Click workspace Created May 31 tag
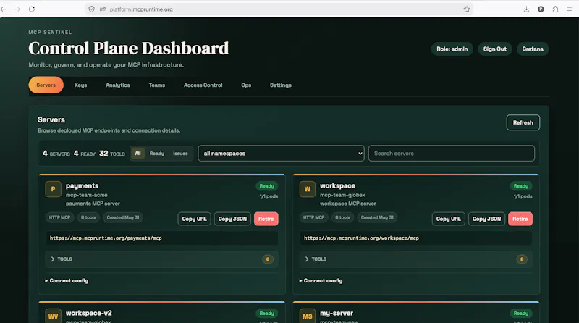 pos(377,217)
